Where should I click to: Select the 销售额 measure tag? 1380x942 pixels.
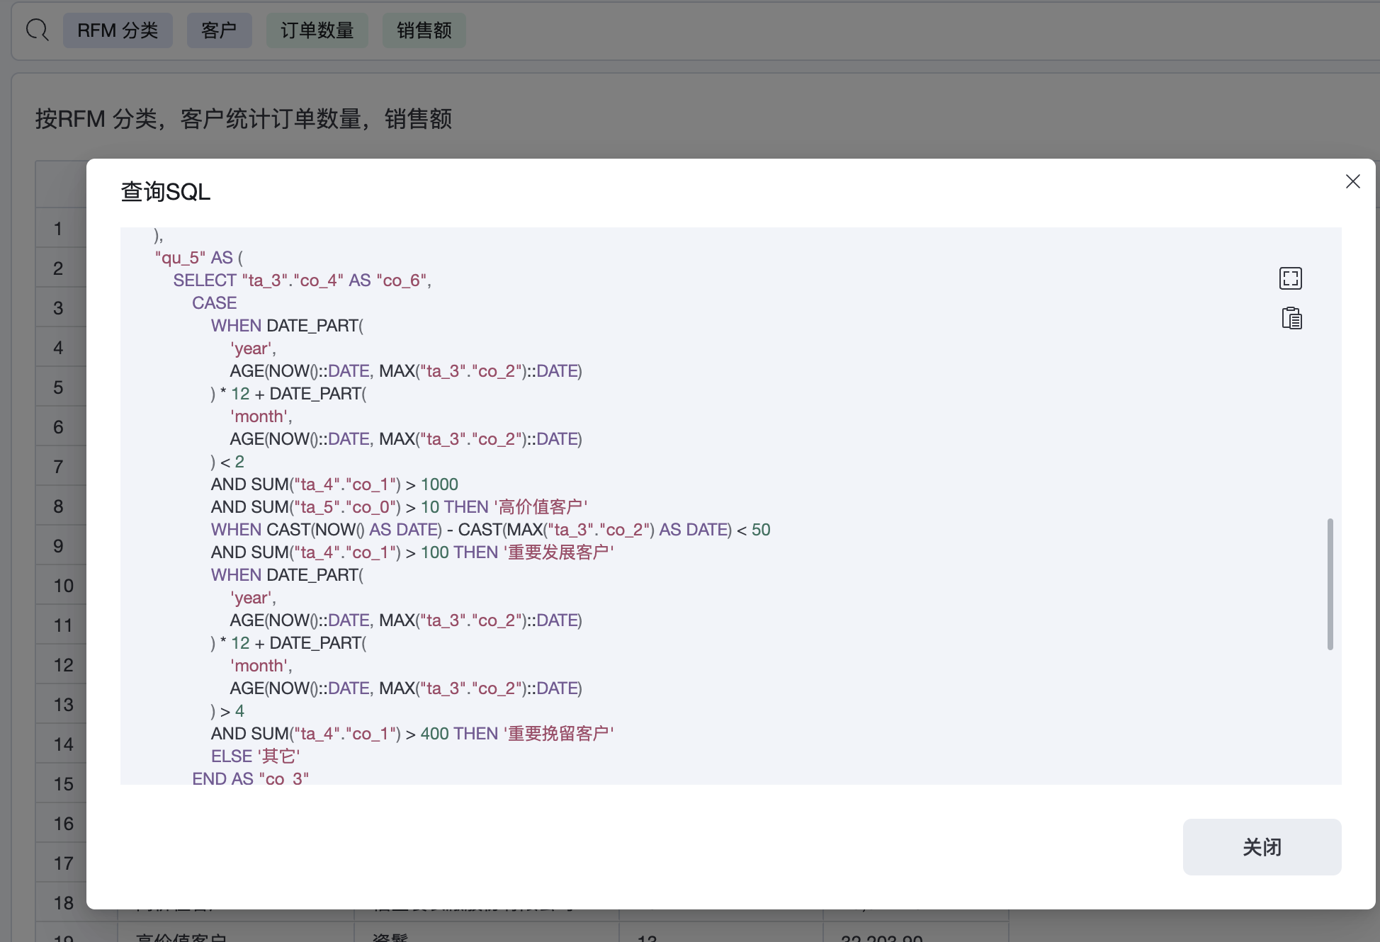(424, 30)
